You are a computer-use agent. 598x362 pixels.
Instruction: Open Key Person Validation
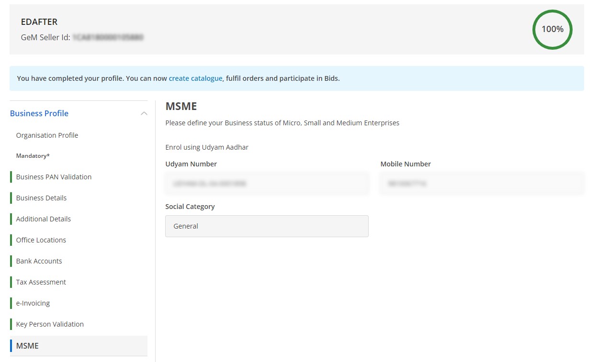click(x=50, y=324)
